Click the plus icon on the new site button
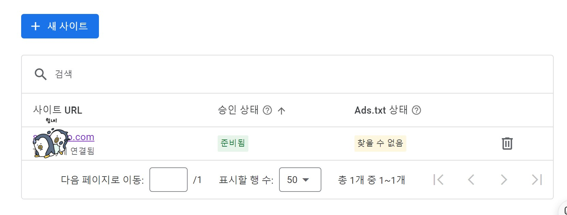567x215 pixels. [35, 26]
